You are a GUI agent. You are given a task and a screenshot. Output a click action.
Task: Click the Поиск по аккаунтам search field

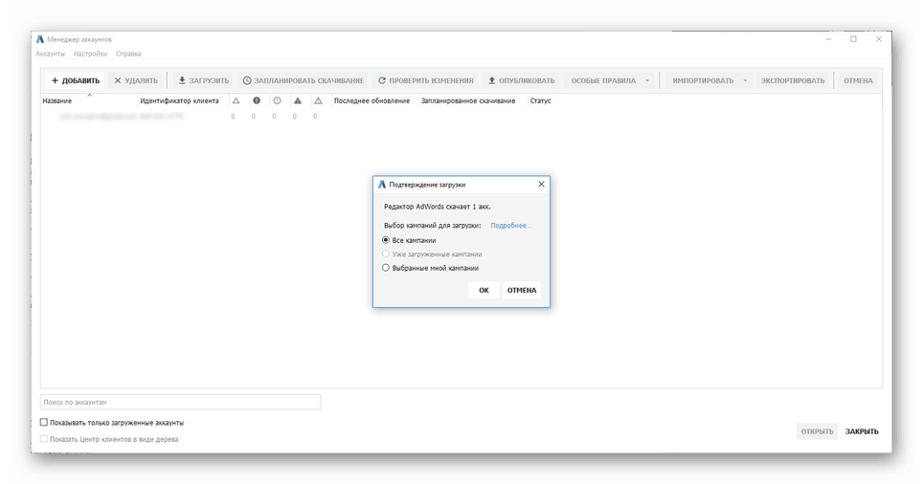pos(180,403)
